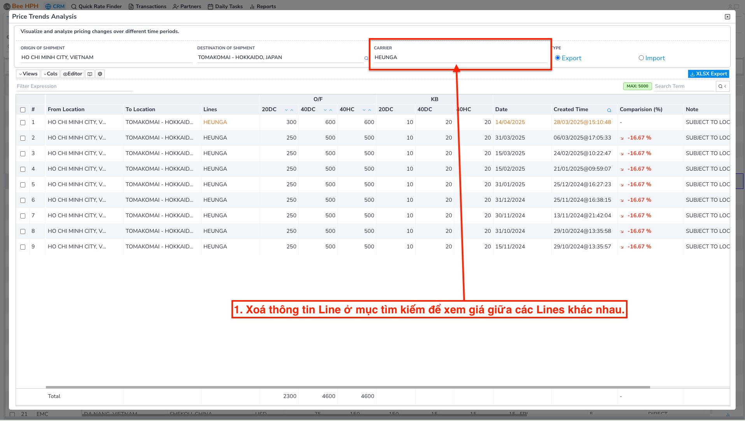The image size is (745, 421).
Task: Open the Editor button
Action: [x=73, y=74]
